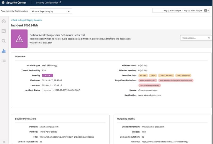Viewport: 213px width, 144px height.
Task: Click the Outgoing Traffic panel heading
Action: tap(126, 119)
